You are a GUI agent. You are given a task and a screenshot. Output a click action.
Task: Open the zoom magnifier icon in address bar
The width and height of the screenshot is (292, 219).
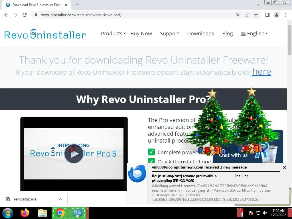click(x=238, y=15)
